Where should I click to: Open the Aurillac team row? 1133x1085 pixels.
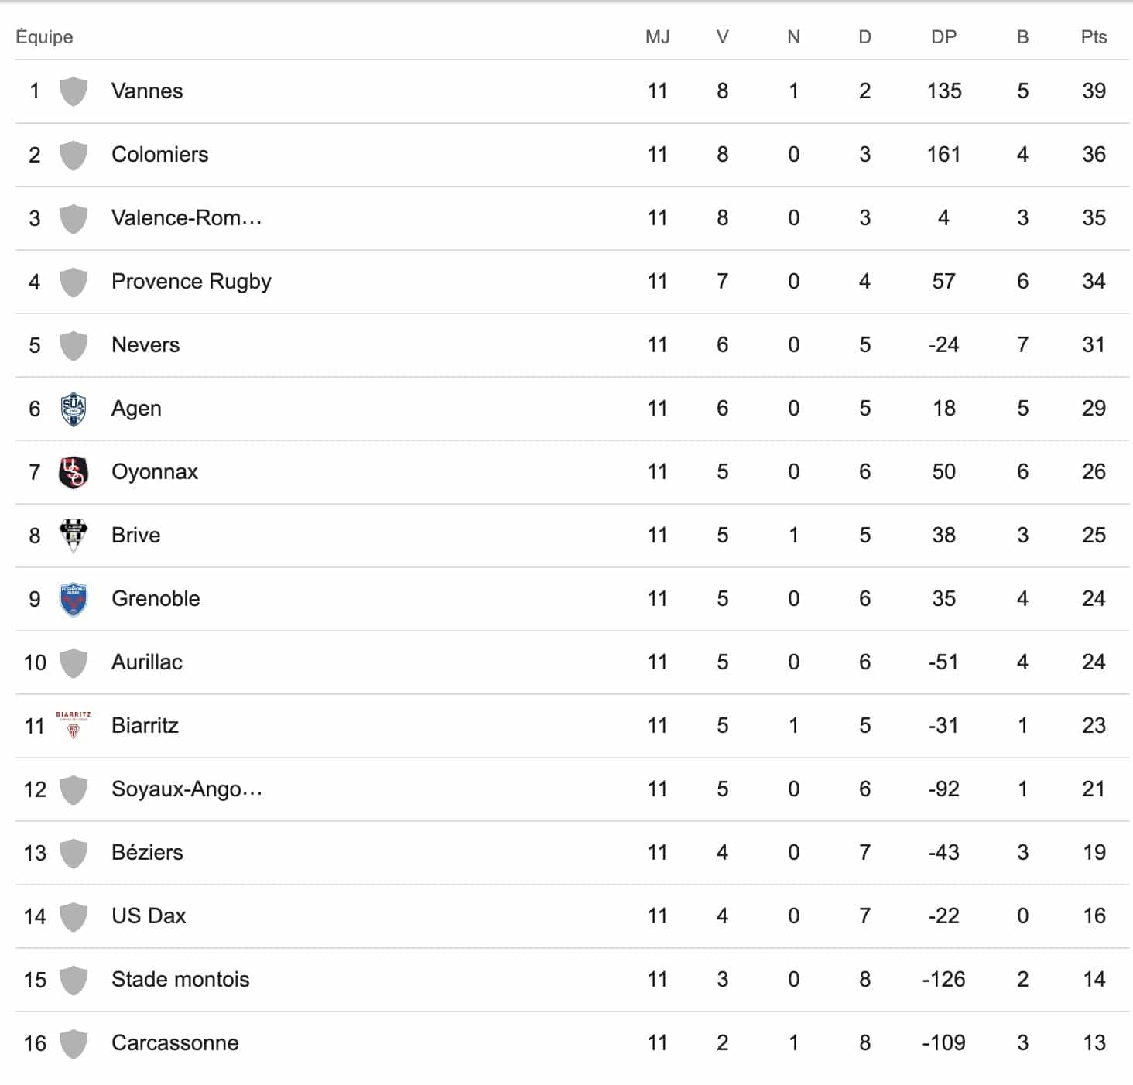point(147,662)
